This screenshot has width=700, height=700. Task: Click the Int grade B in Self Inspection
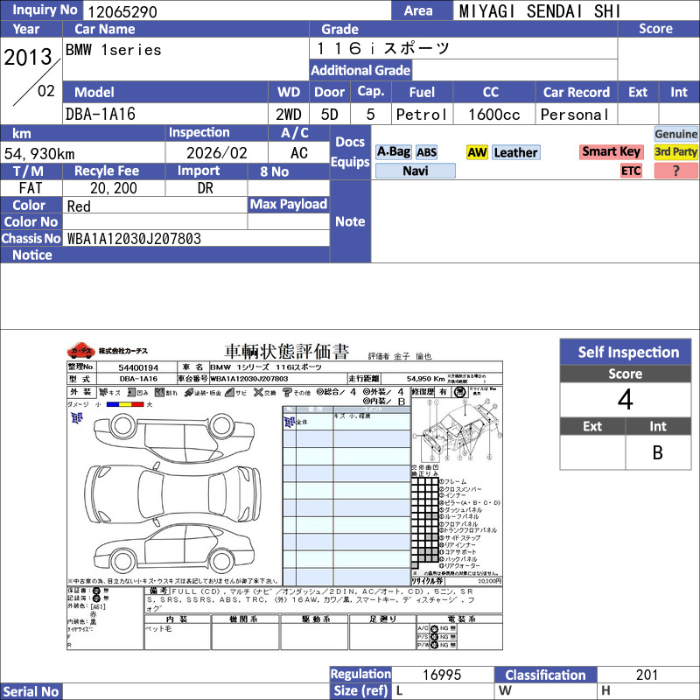[x=658, y=452]
